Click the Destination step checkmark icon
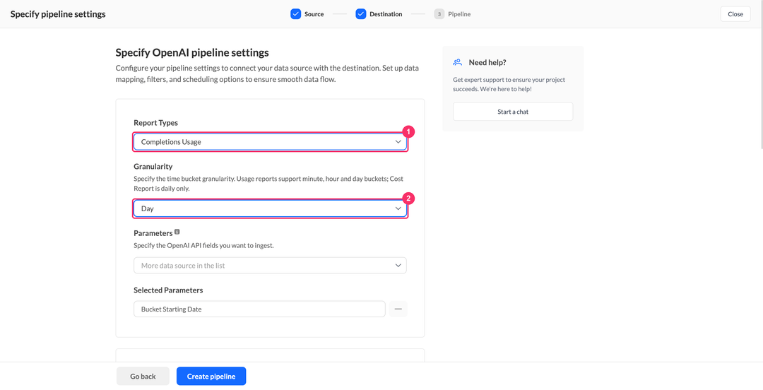 [x=360, y=14]
